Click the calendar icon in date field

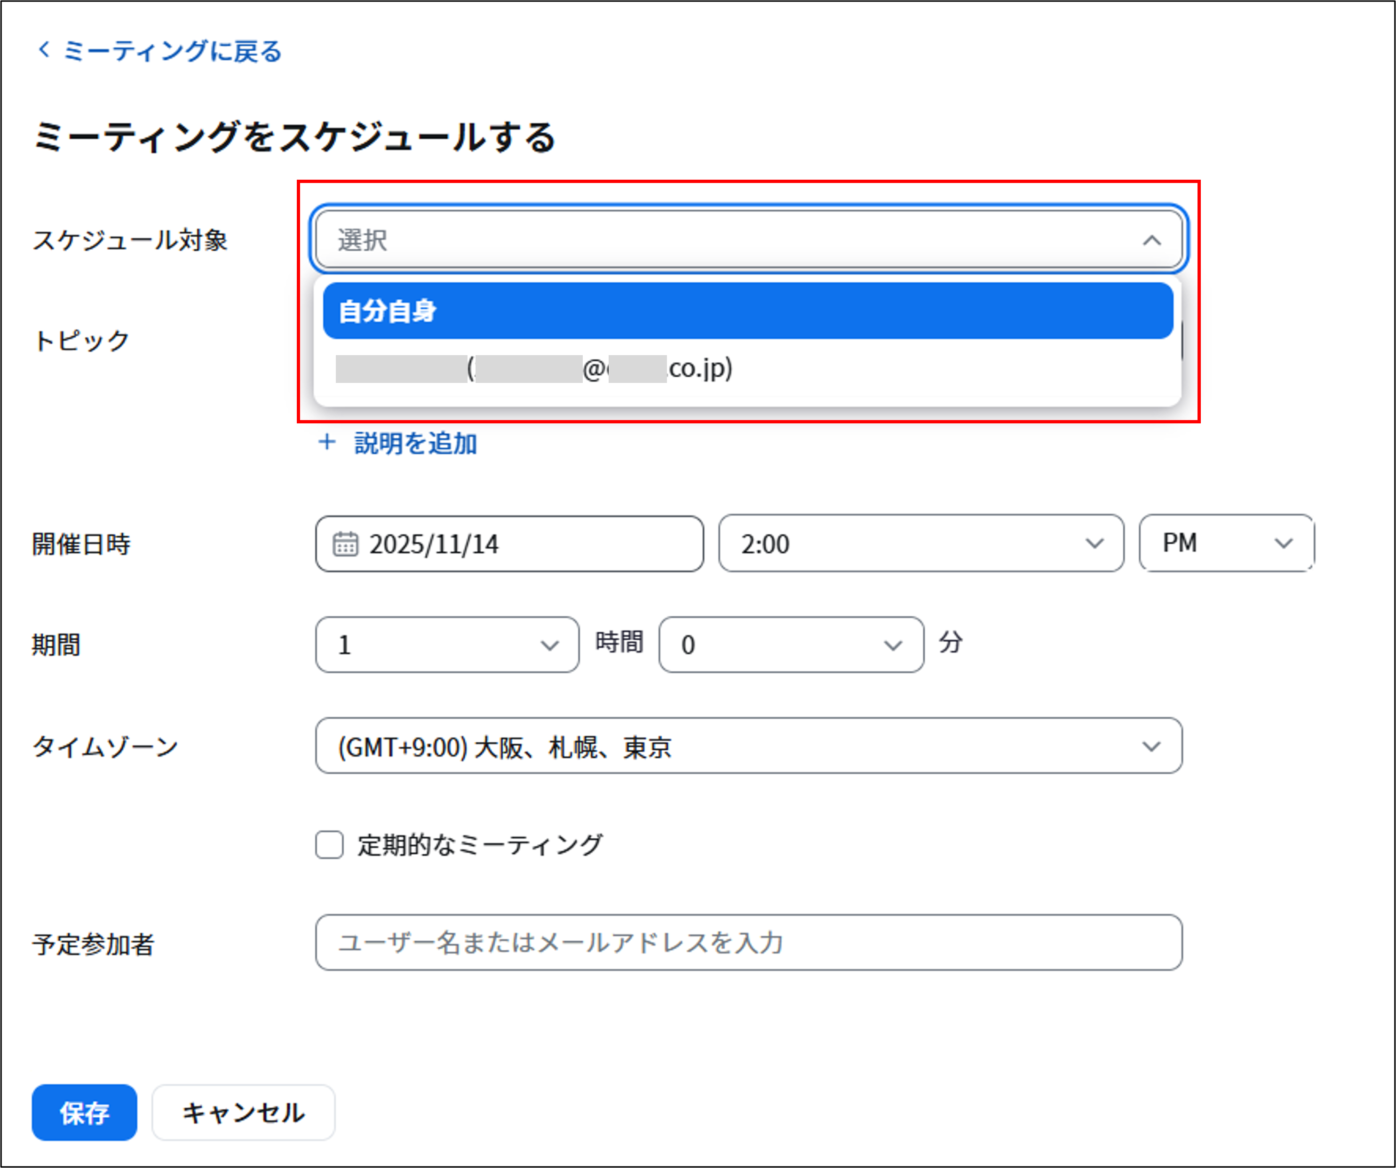[345, 543]
